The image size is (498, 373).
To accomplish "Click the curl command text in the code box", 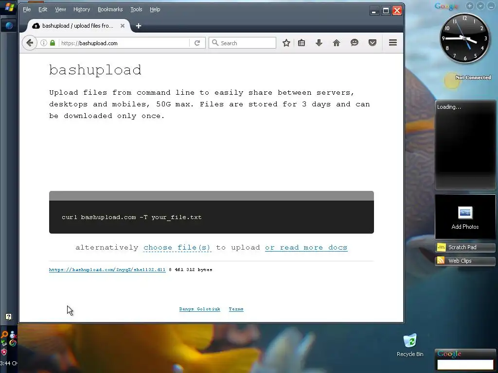I will click(x=131, y=217).
